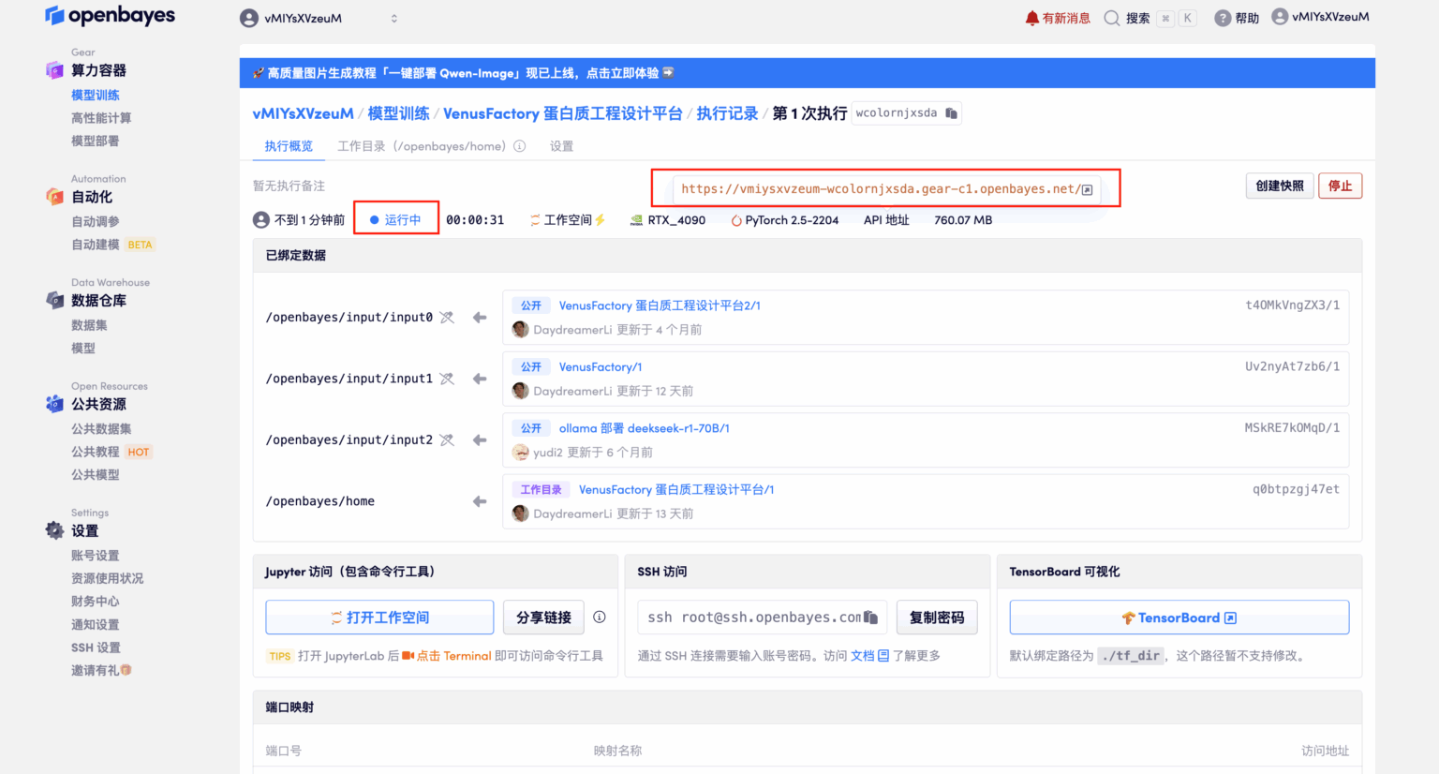The height and width of the screenshot is (774, 1439).
Task: Stop the run with the 停止 button
Action: pos(1340,186)
